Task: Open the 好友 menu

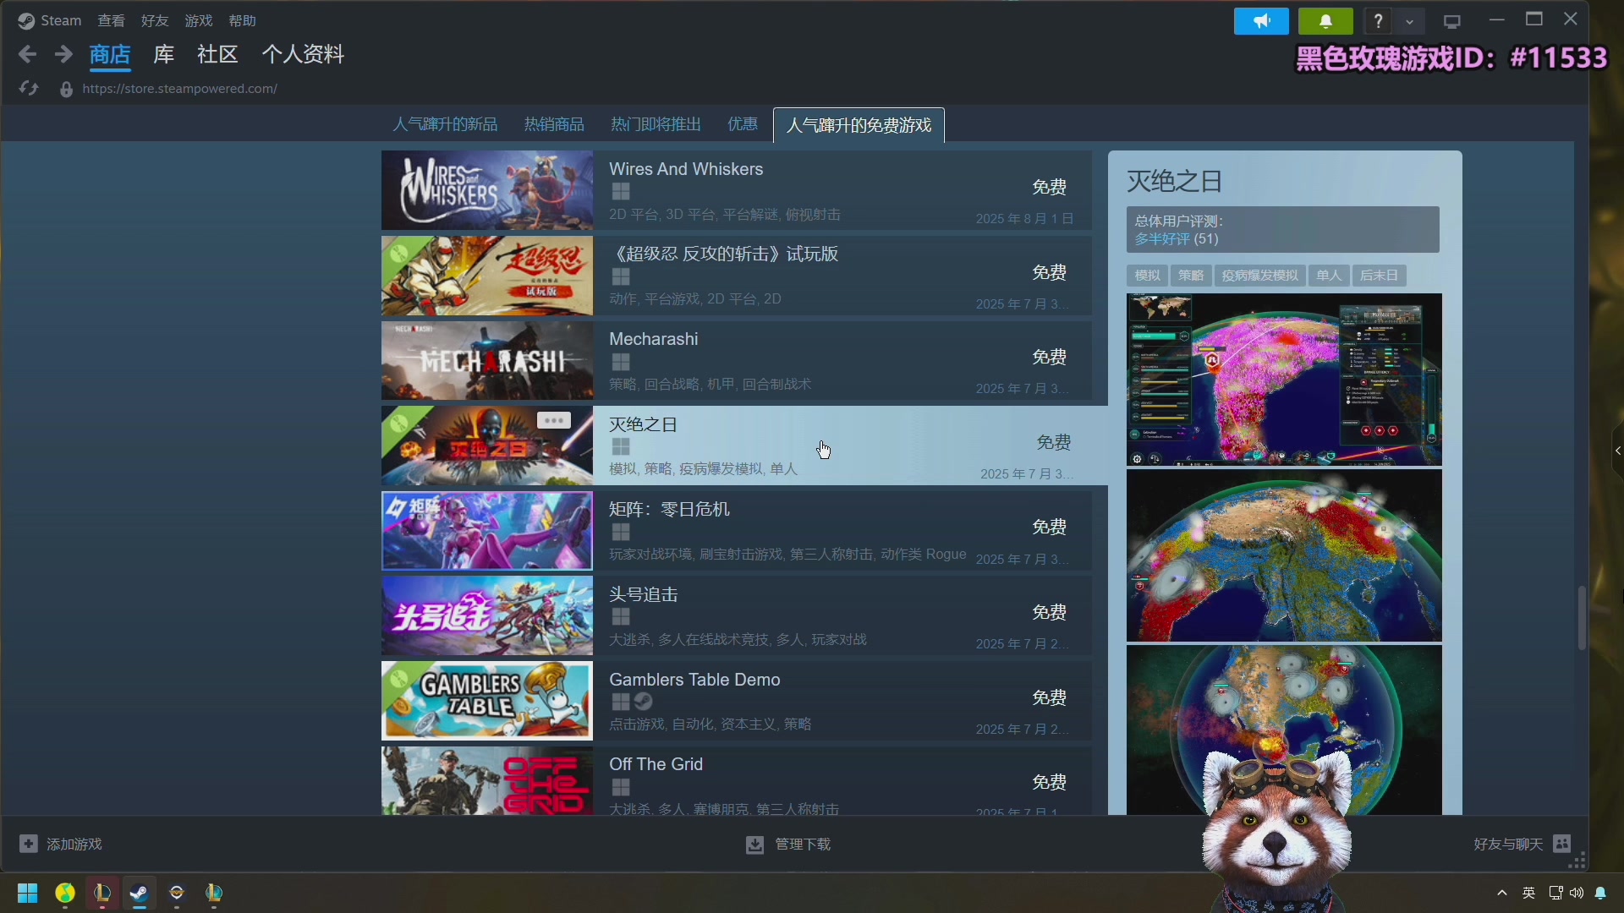Action: (x=155, y=20)
